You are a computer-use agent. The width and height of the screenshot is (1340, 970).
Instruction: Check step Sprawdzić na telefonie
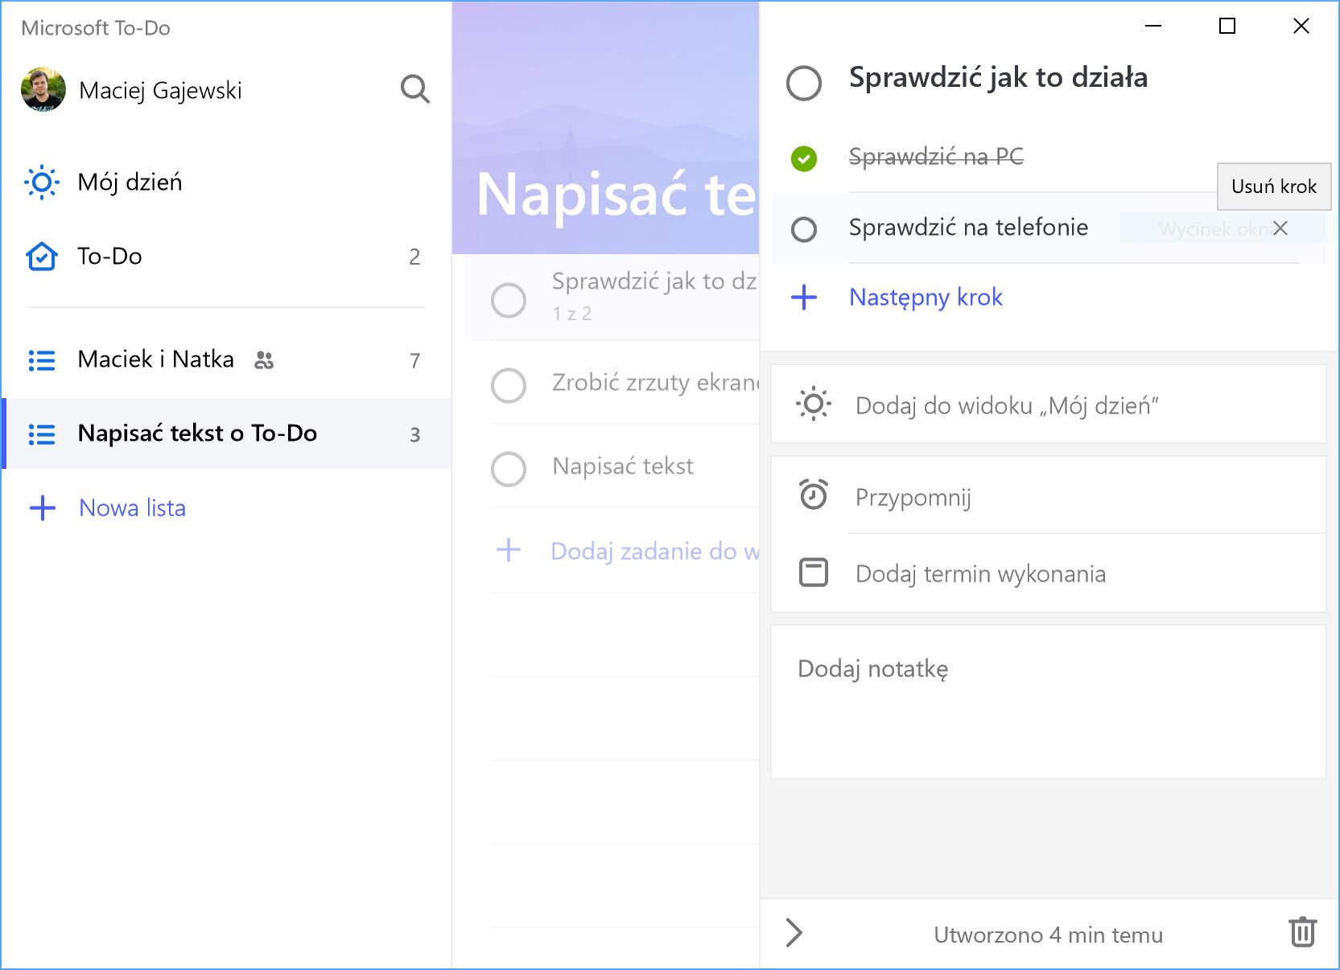(804, 229)
